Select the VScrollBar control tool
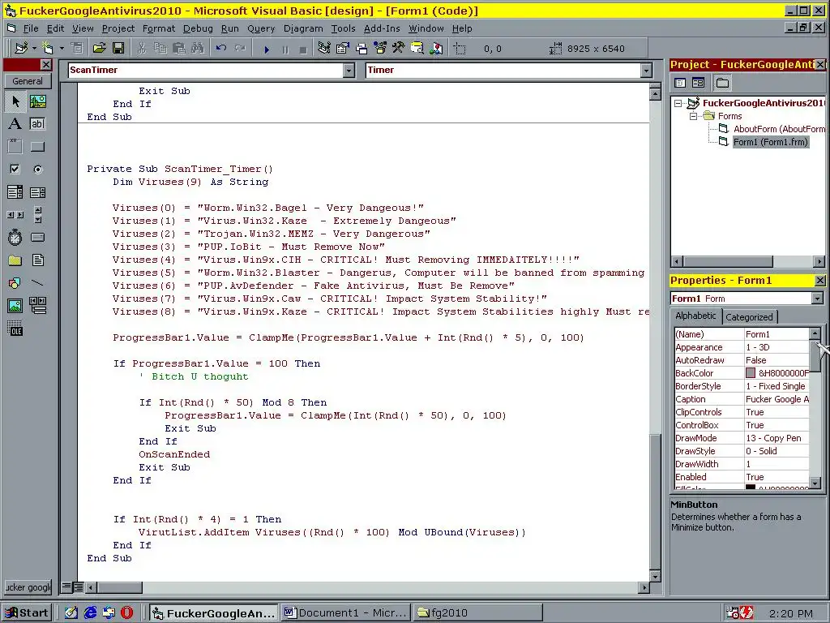Viewport: 830px width, 623px height. tap(37, 215)
